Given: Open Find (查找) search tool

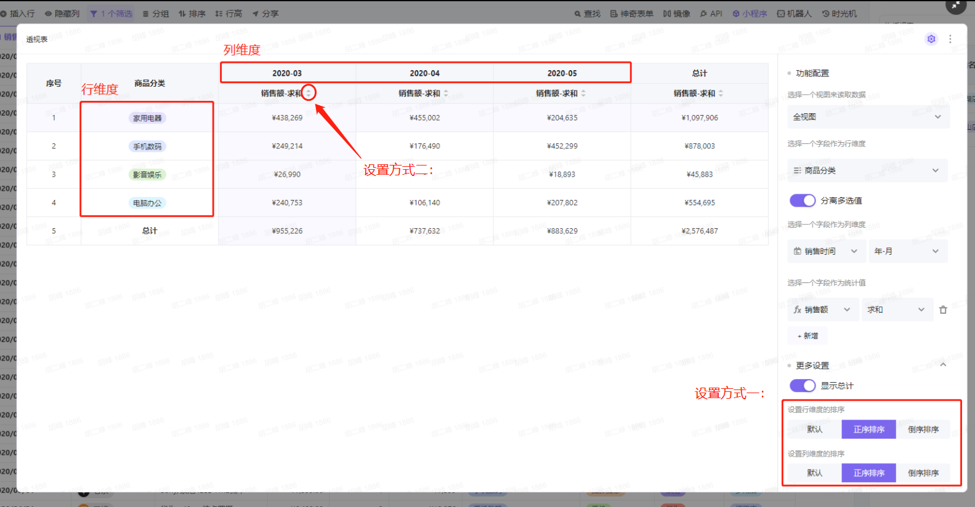Looking at the screenshot, I should click(588, 14).
